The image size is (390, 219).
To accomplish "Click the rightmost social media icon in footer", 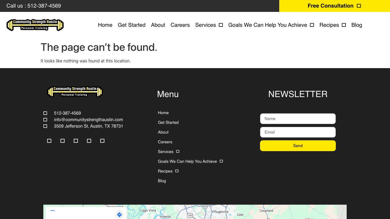I will pos(102,141).
